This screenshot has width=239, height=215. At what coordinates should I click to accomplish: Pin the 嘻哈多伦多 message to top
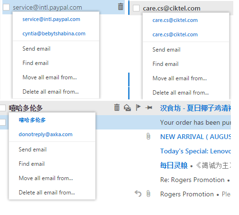(x=149, y=107)
